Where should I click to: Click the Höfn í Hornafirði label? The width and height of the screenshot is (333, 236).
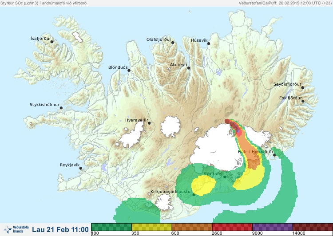(255, 152)
